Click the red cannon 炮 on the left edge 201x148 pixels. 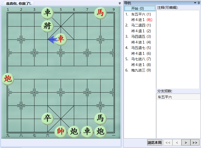[x=8, y=79]
